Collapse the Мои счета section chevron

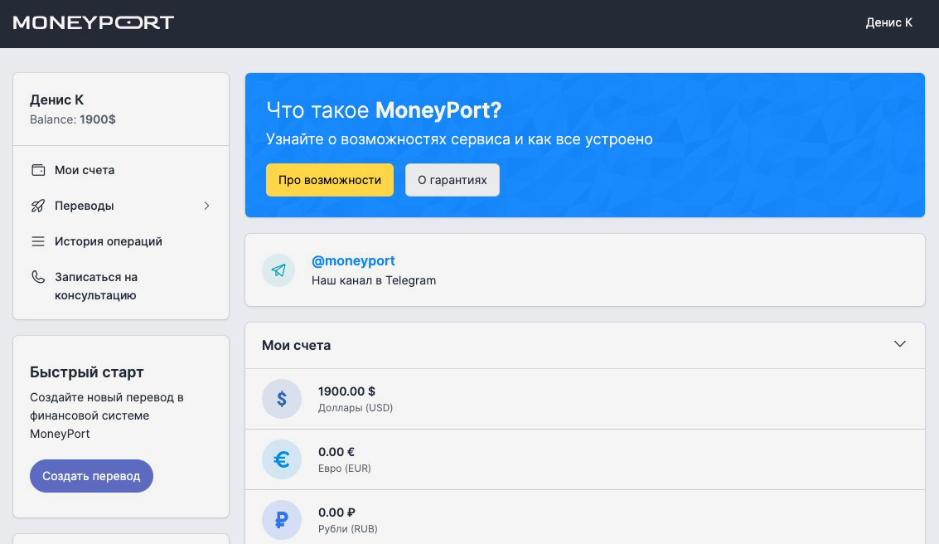(899, 344)
